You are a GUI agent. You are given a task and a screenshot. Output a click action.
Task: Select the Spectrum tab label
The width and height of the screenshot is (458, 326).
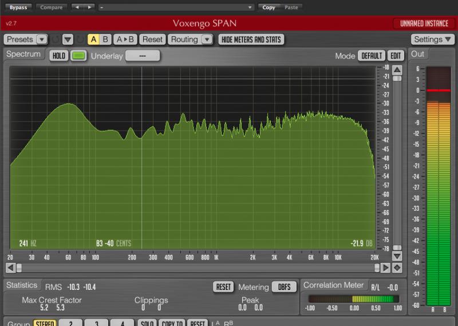click(23, 54)
